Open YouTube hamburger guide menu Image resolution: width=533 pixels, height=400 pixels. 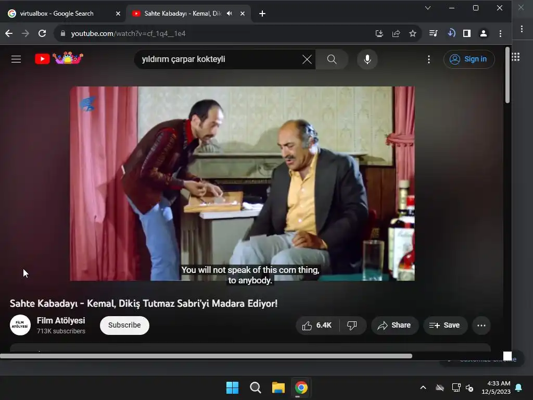tap(16, 59)
